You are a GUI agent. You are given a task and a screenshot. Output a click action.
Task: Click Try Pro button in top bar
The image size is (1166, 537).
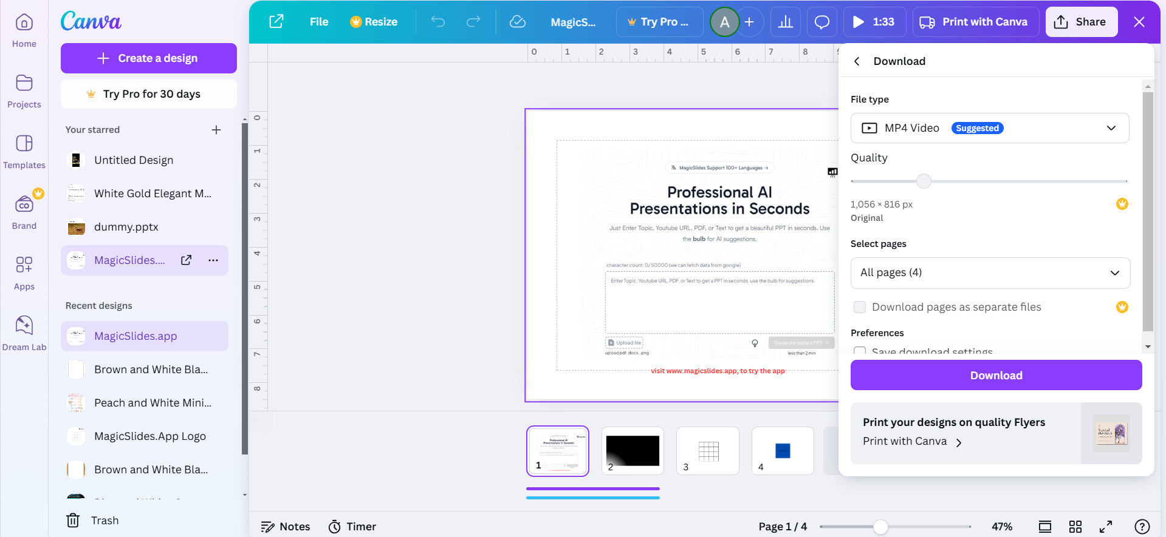click(659, 22)
